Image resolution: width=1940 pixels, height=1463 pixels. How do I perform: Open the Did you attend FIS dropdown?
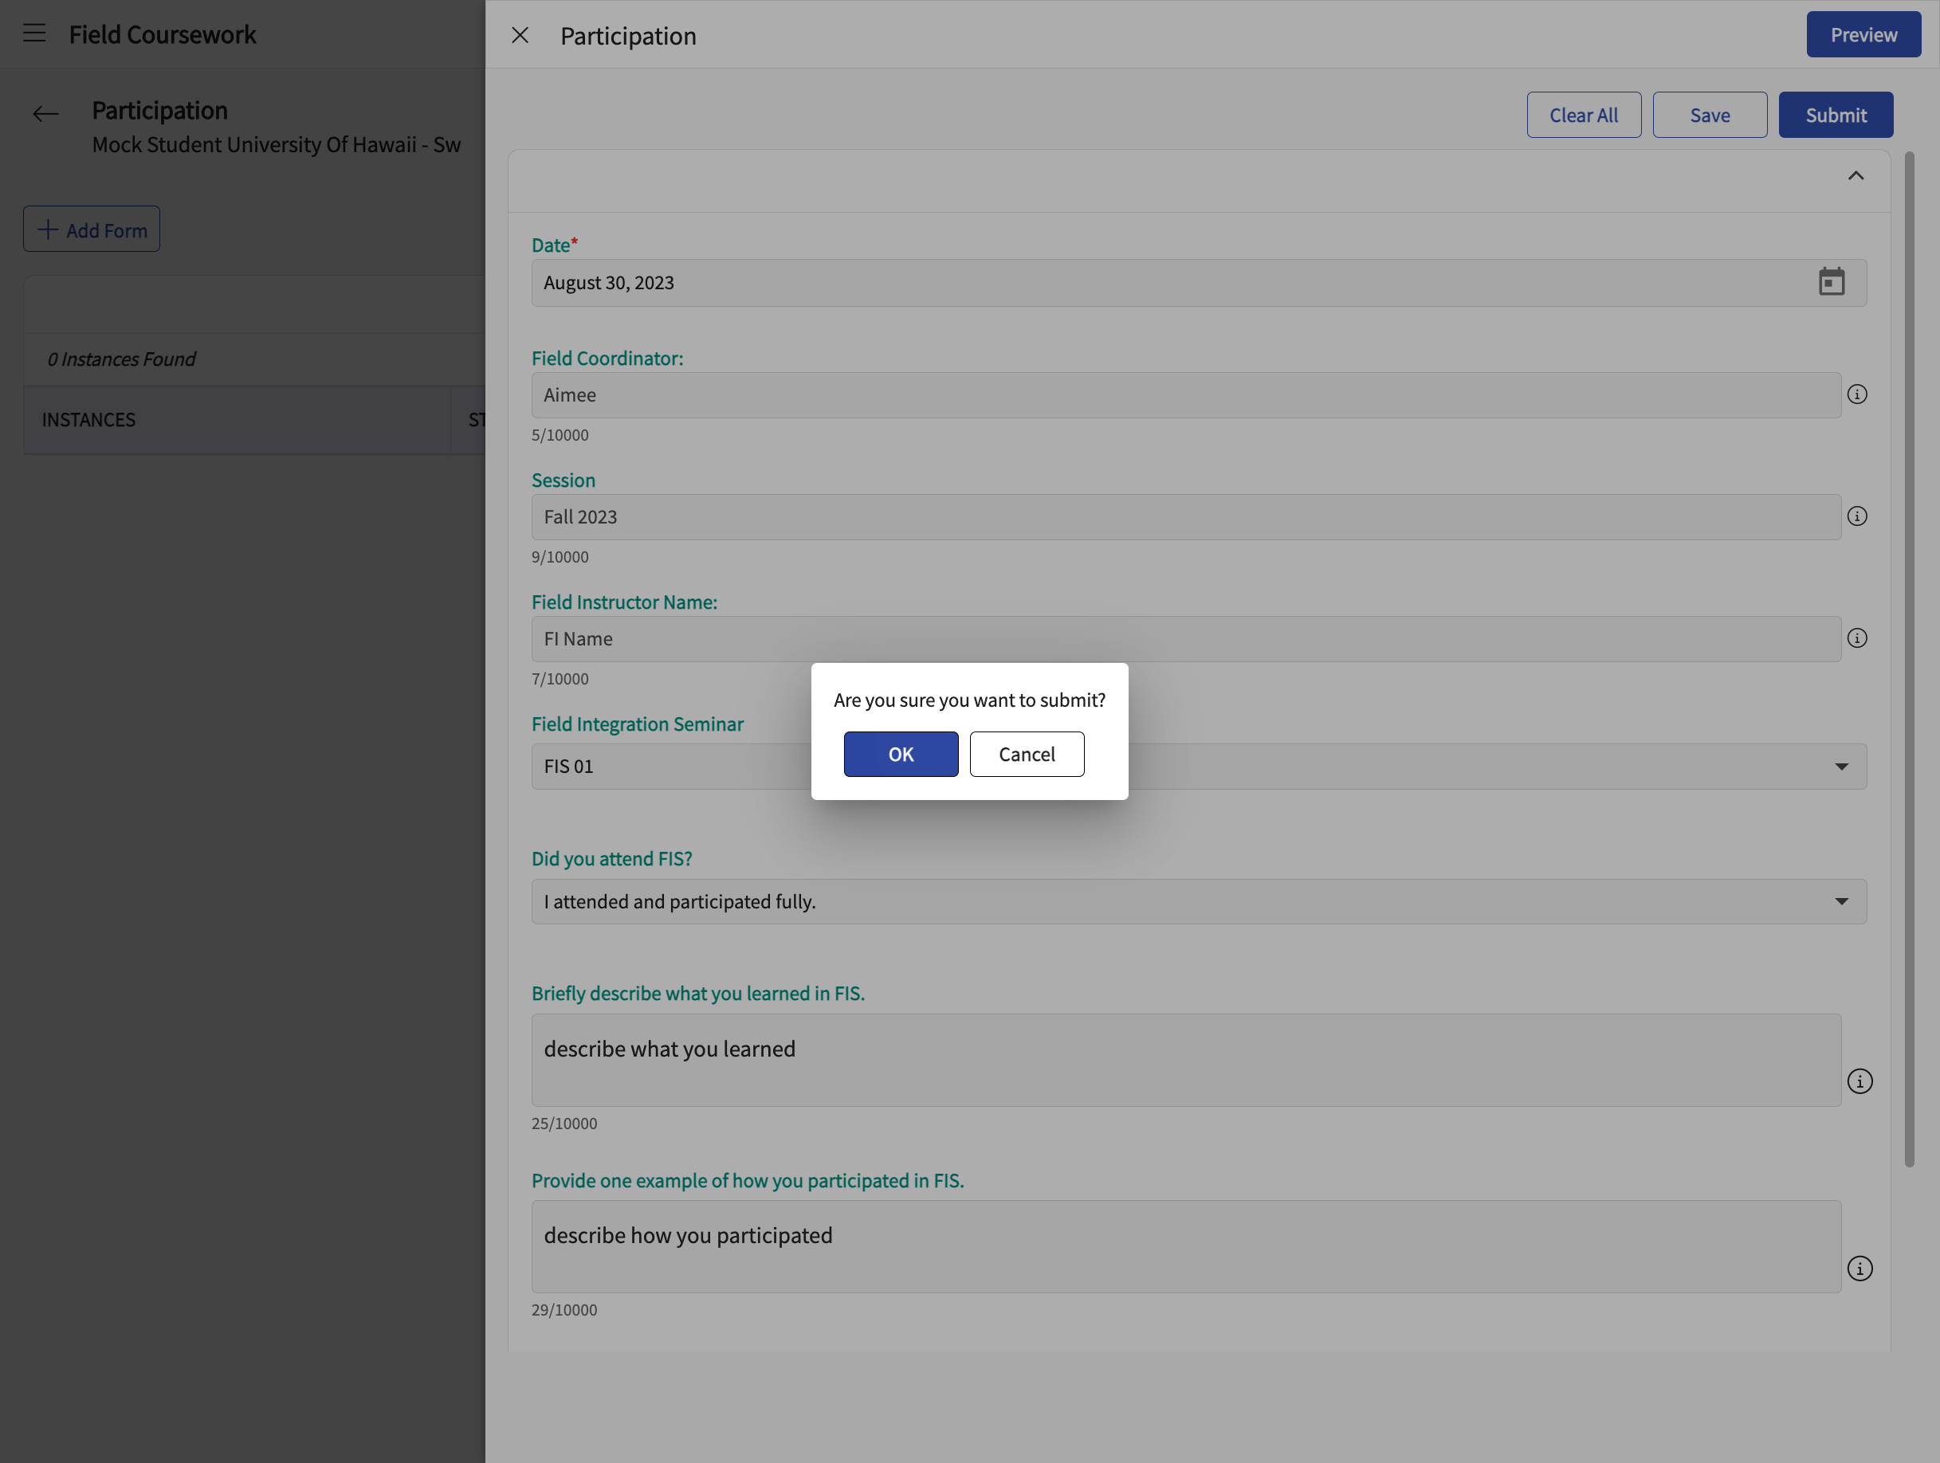click(1199, 902)
